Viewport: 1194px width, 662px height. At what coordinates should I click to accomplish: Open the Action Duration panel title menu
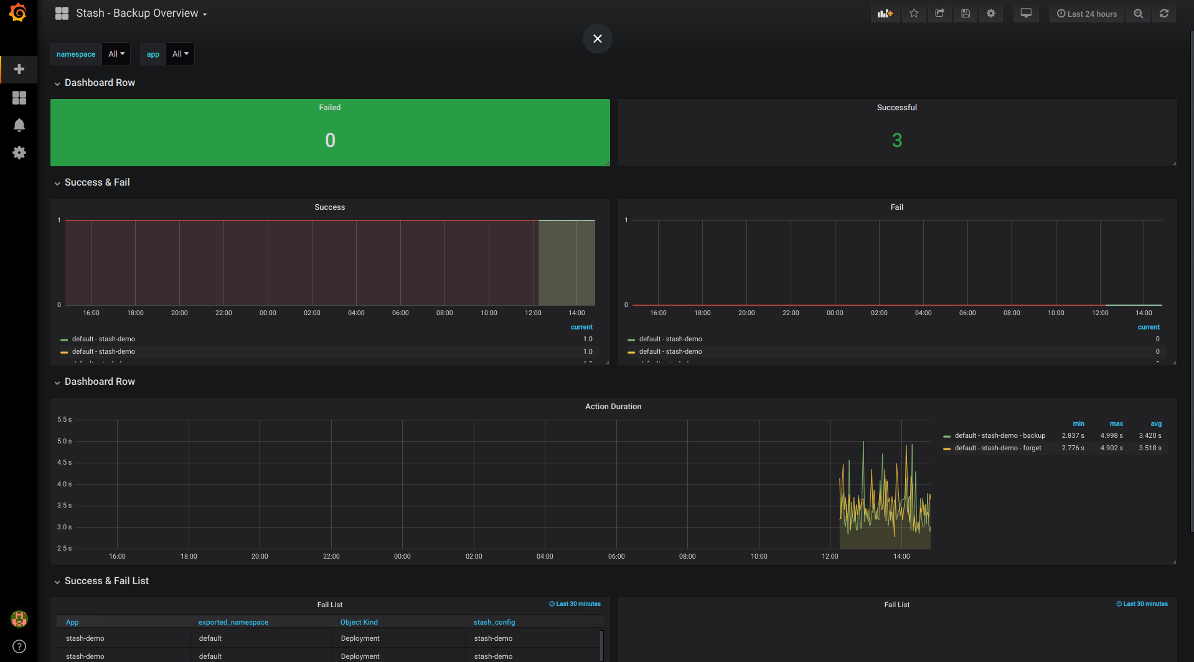(613, 407)
